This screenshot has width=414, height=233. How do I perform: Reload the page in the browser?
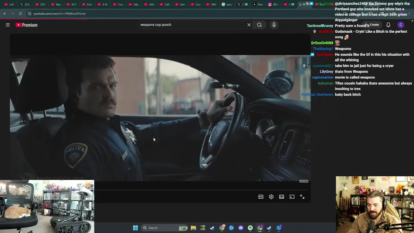click(20, 14)
